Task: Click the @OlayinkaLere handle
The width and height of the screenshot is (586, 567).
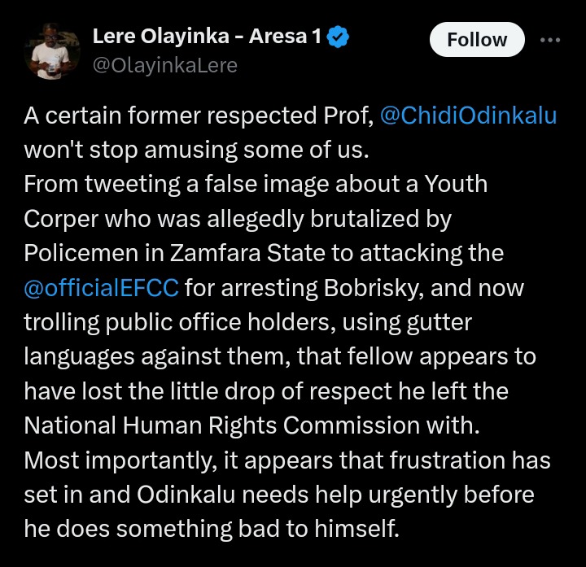Action: [x=164, y=65]
